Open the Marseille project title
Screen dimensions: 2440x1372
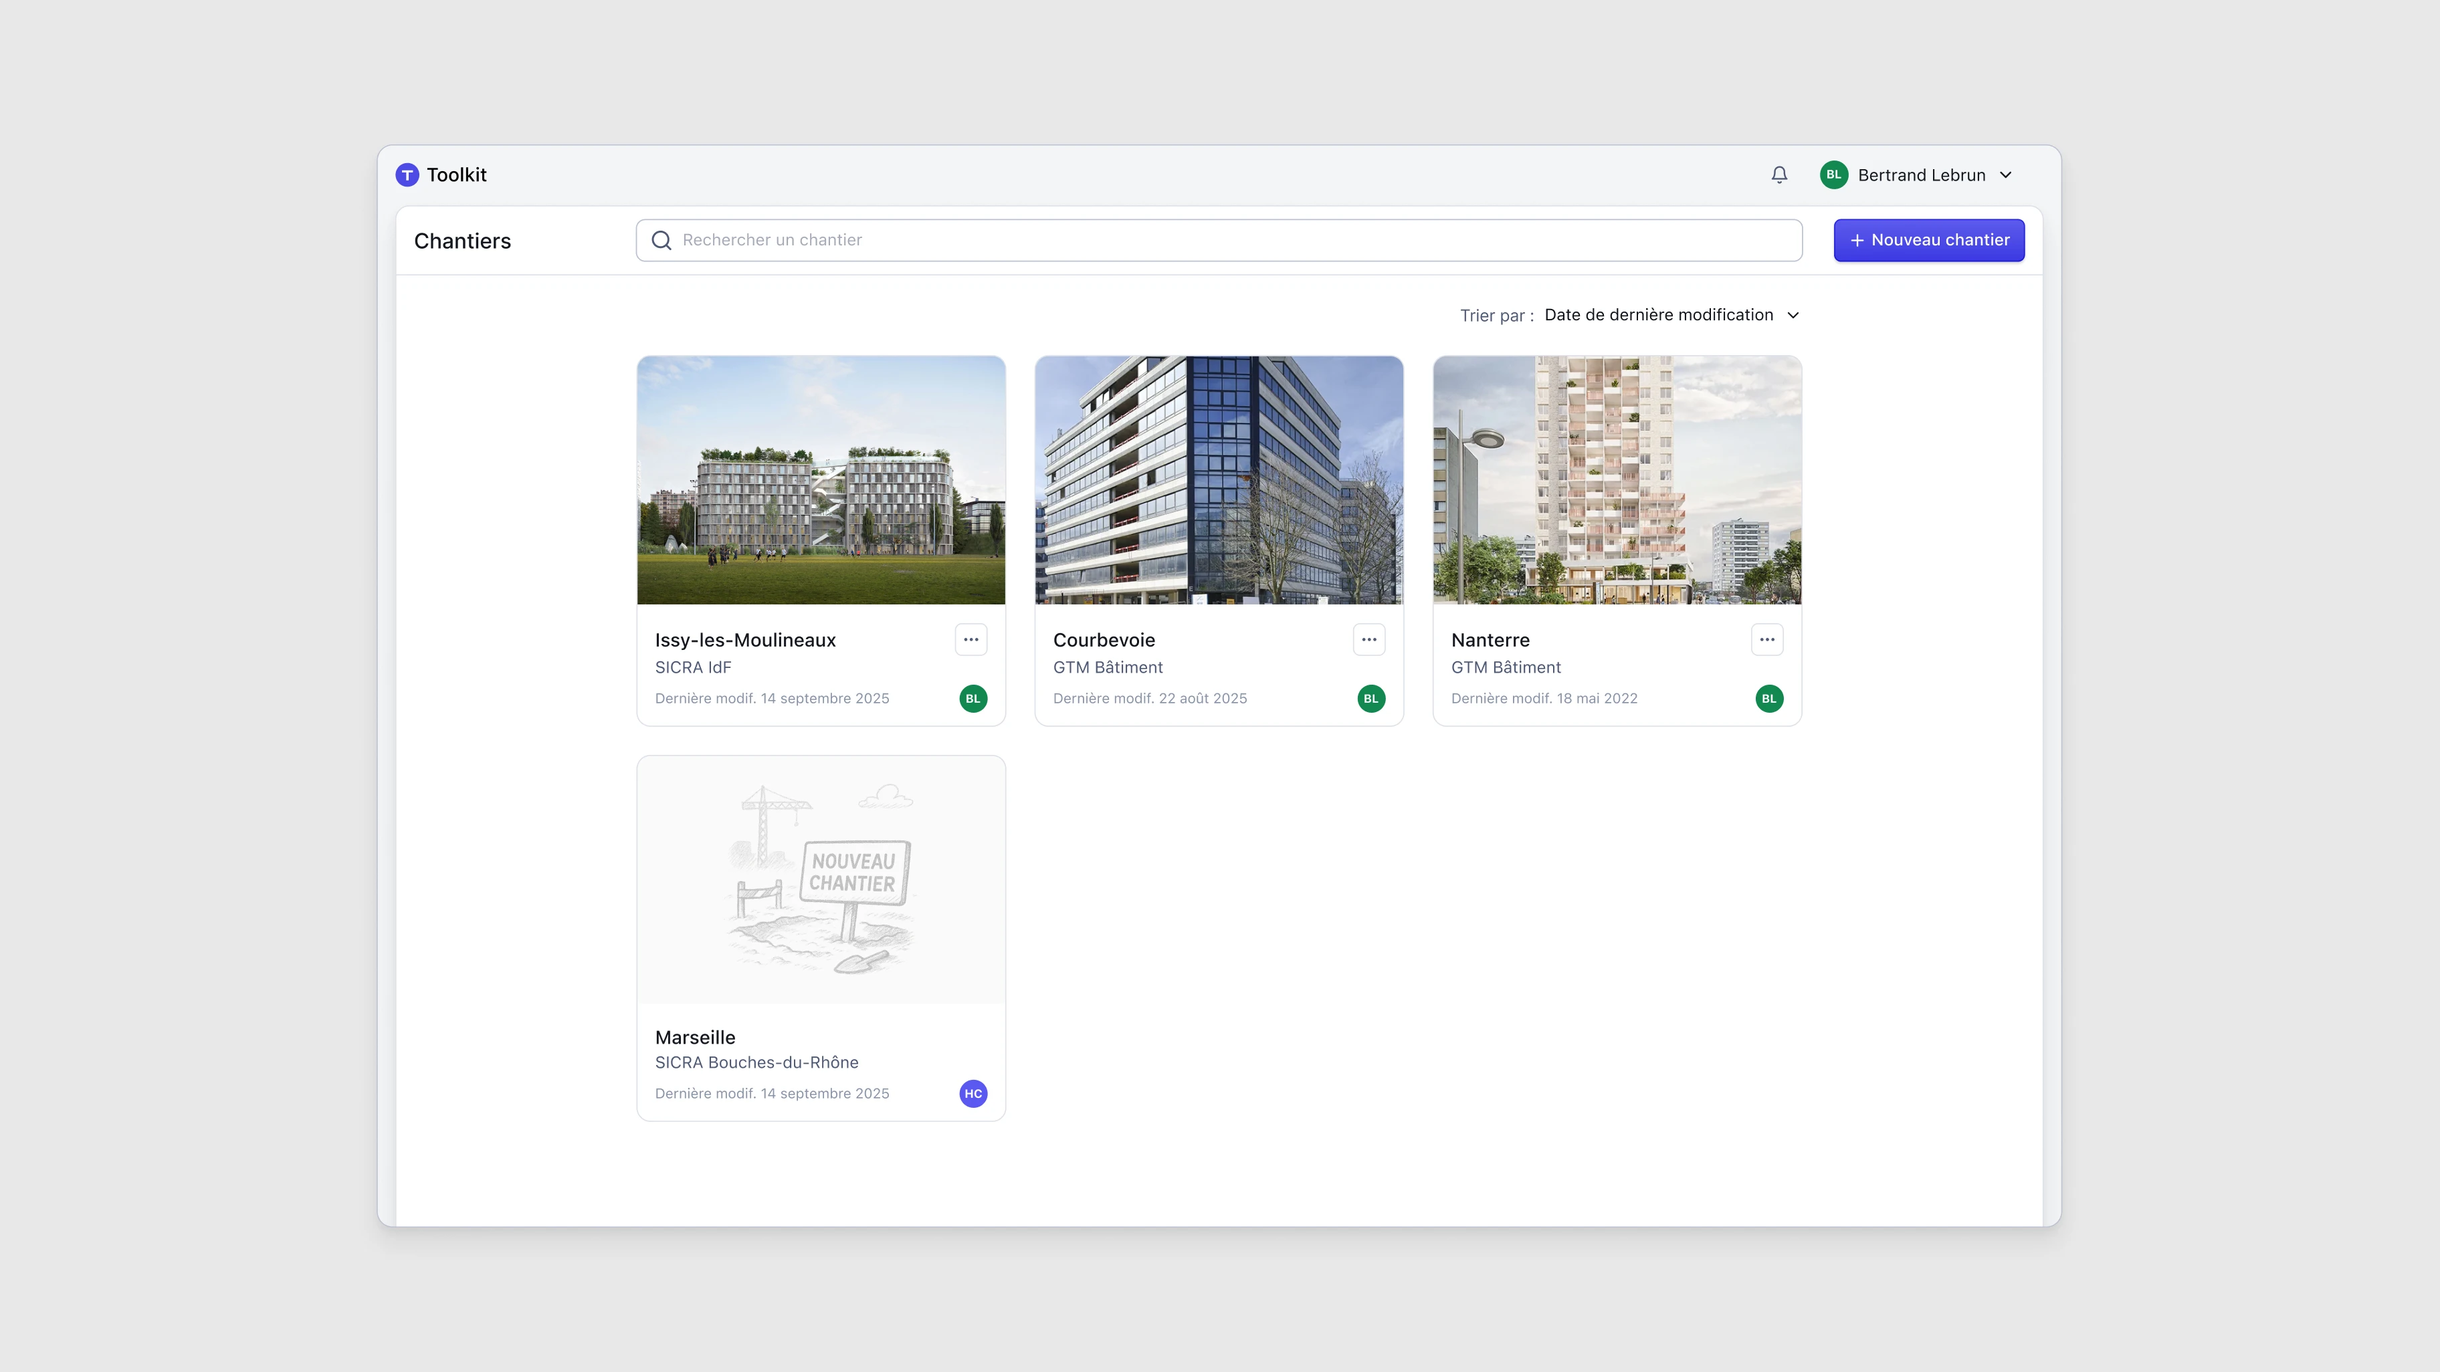tap(695, 1037)
